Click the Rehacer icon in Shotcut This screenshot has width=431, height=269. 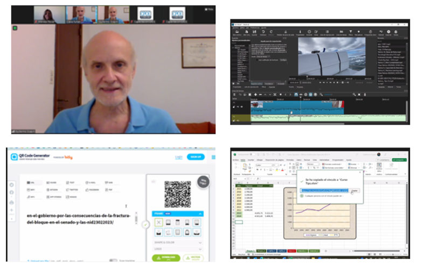coord(272,32)
